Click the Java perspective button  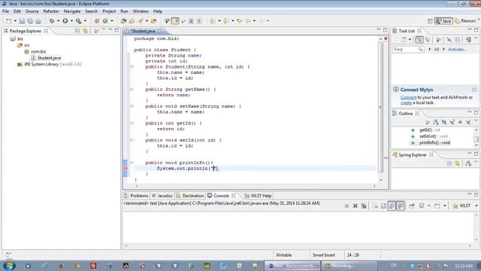[443, 21]
